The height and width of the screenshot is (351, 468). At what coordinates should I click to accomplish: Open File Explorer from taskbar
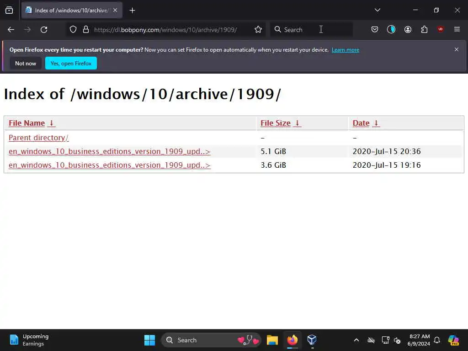(272, 340)
